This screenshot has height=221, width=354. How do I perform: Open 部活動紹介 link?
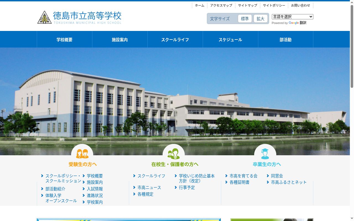(55, 189)
